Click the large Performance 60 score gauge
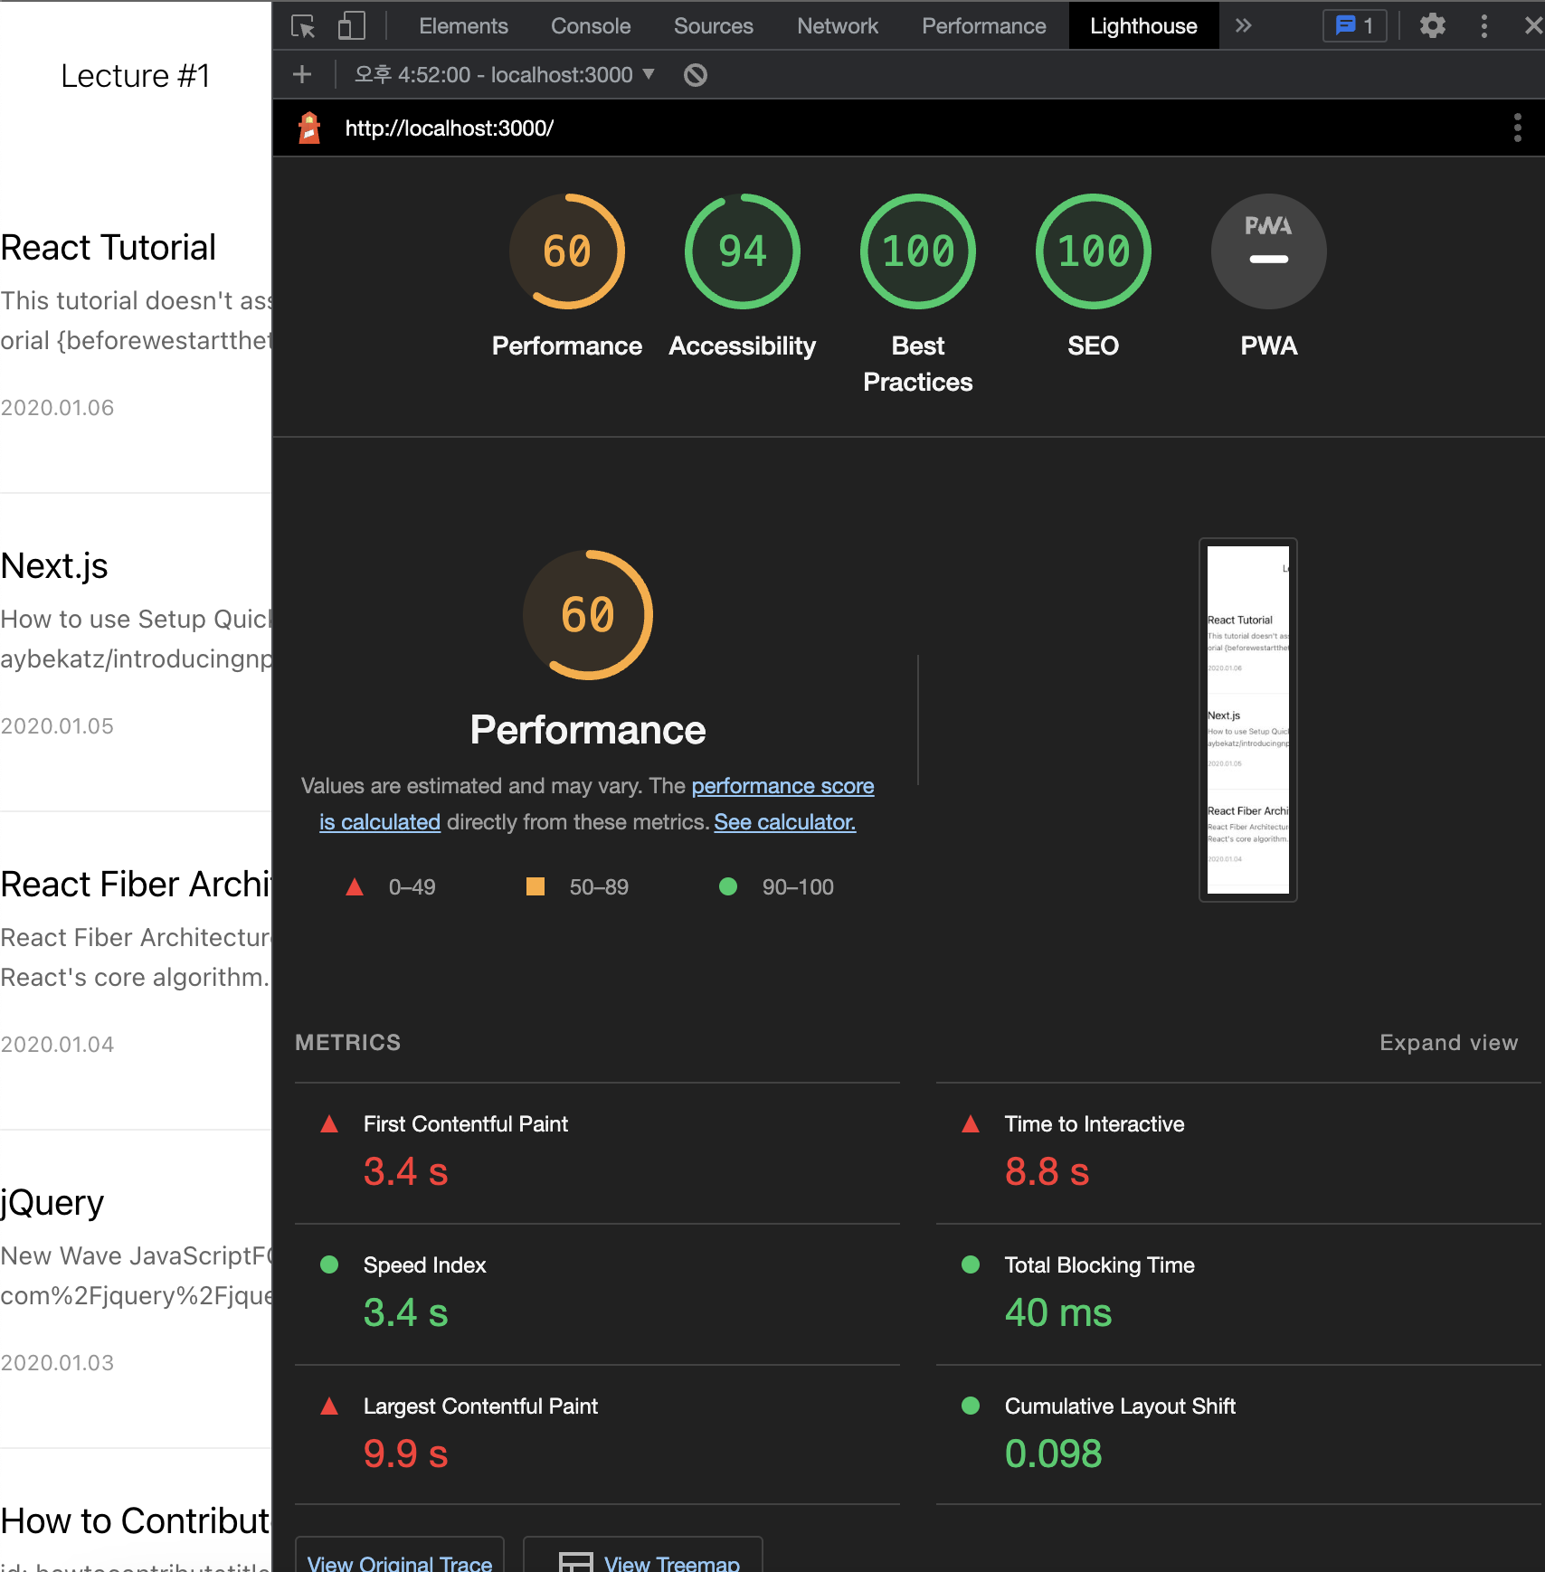The image size is (1545, 1572). coord(588,615)
